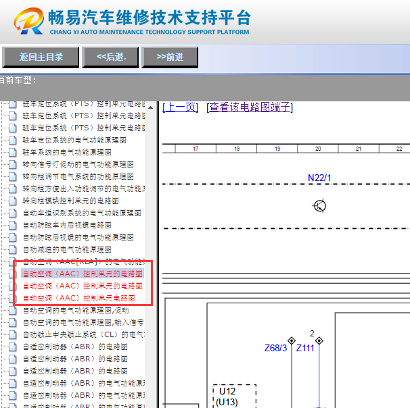Click the Z68/3 label in diagram
Viewport: 410px width, 408px height.
(x=275, y=349)
